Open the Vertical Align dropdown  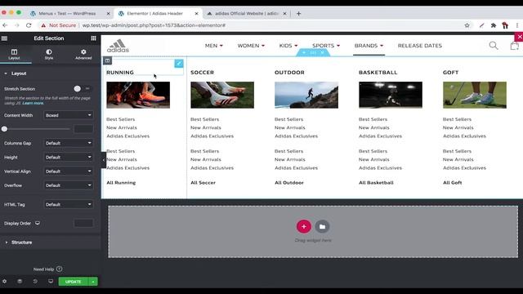point(69,171)
